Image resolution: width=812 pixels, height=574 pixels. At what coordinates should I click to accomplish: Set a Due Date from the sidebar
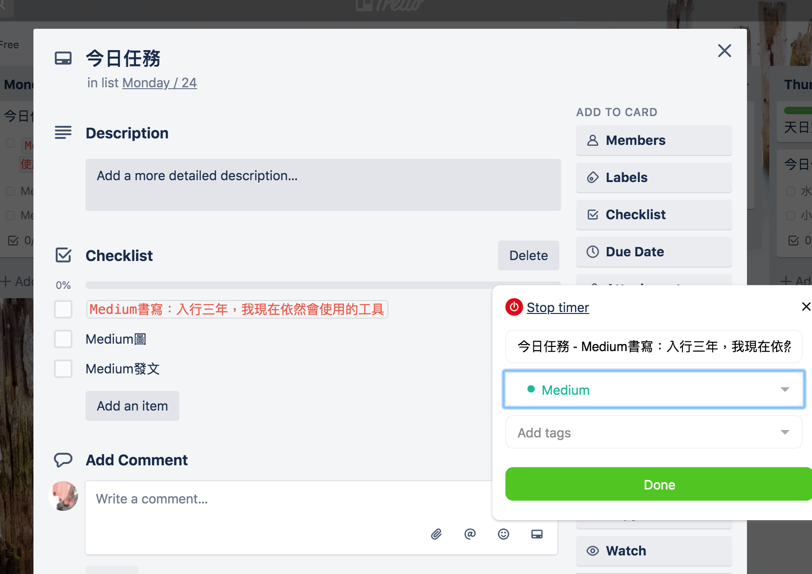click(654, 252)
